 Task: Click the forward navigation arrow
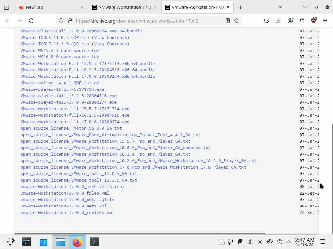pos(20,21)
